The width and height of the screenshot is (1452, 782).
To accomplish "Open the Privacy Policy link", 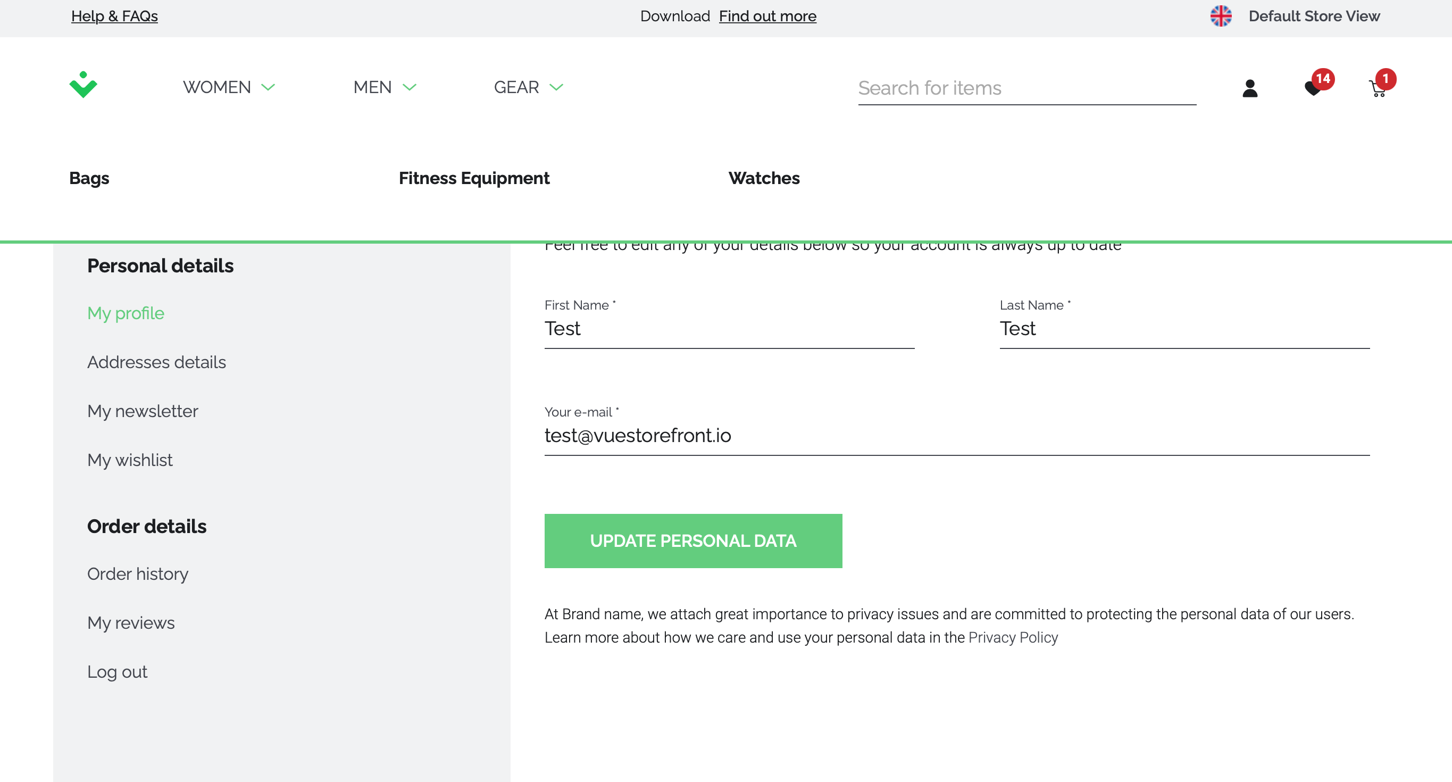I will 1013,637.
